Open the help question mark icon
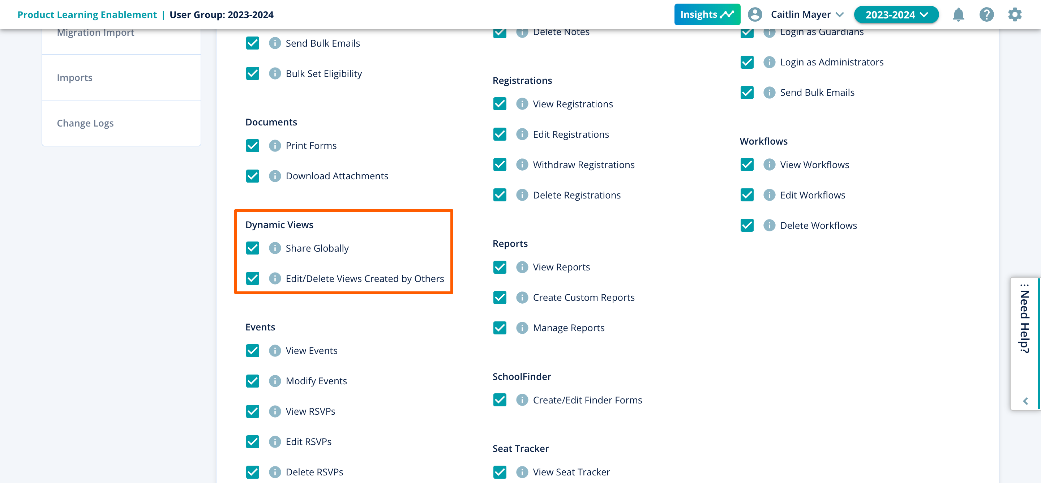This screenshot has height=483, width=1041. tap(986, 14)
